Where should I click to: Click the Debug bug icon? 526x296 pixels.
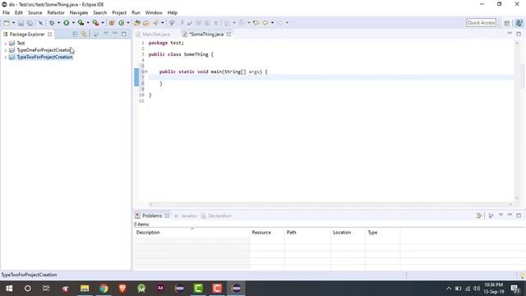tap(52, 23)
